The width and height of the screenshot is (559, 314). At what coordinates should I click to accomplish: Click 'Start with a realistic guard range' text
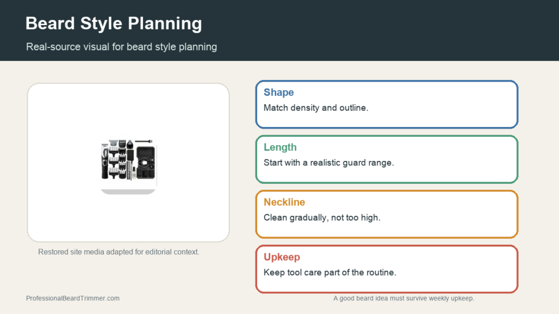(x=329, y=162)
